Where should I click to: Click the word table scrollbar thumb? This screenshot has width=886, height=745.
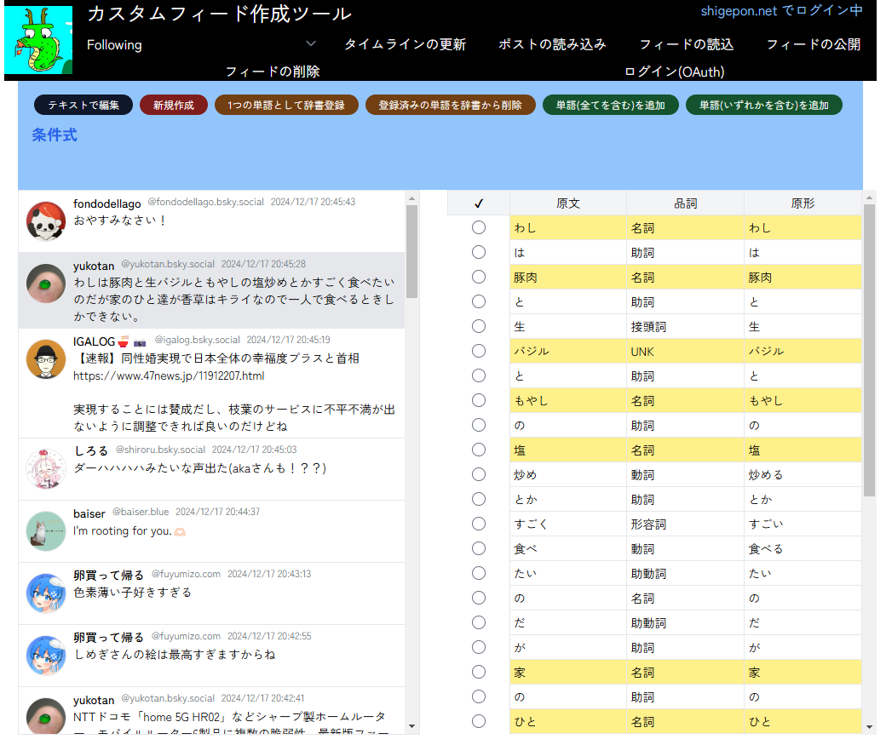pyautogui.click(x=870, y=350)
